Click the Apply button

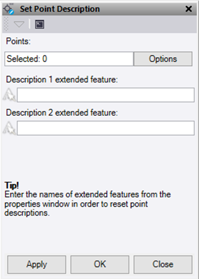point(37,264)
